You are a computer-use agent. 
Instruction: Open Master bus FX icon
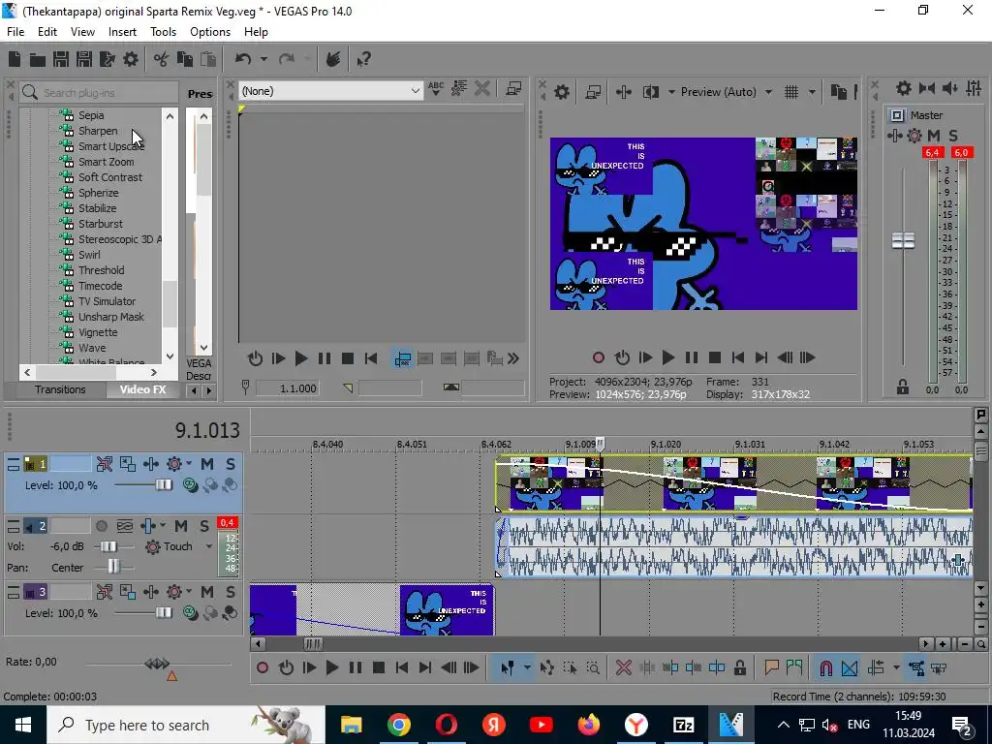click(x=914, y=136)
